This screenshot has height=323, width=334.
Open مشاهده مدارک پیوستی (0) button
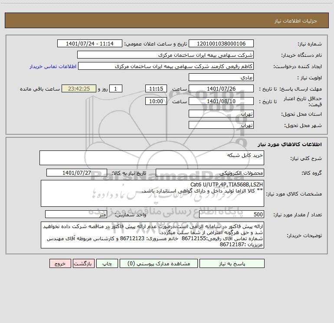point(159,264)
